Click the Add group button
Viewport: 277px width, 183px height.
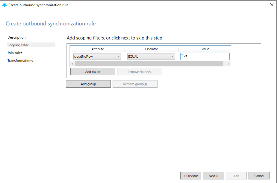coord(88,84)
